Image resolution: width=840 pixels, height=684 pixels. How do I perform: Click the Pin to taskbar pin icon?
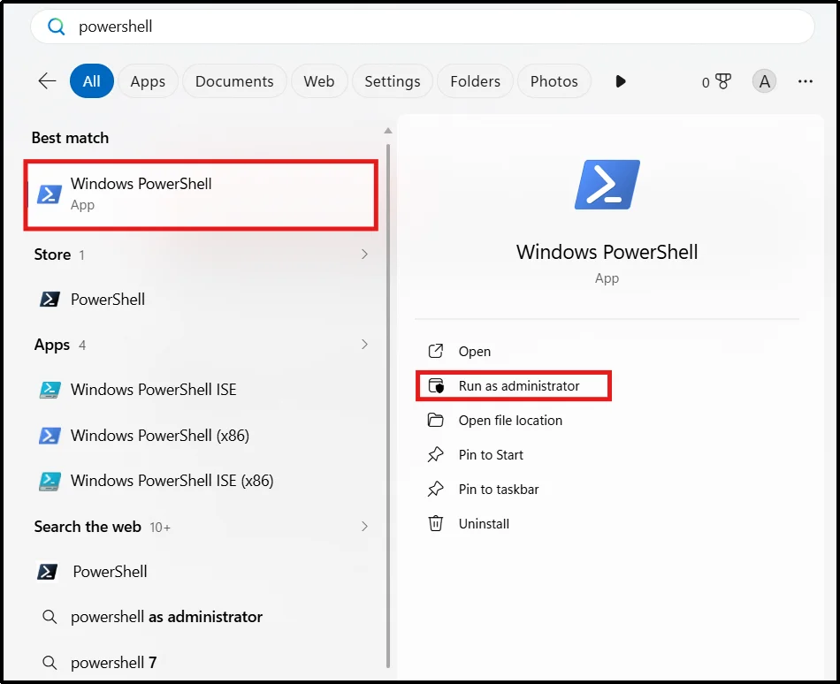pyautogui.click(x=436, y=490)
